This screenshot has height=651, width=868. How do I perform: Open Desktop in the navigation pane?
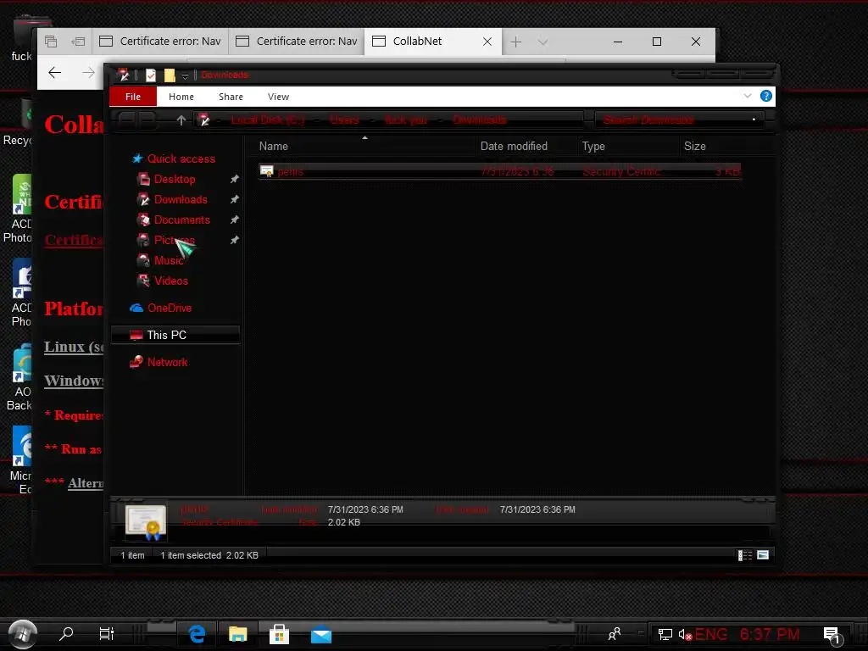(x=175, y=180)
